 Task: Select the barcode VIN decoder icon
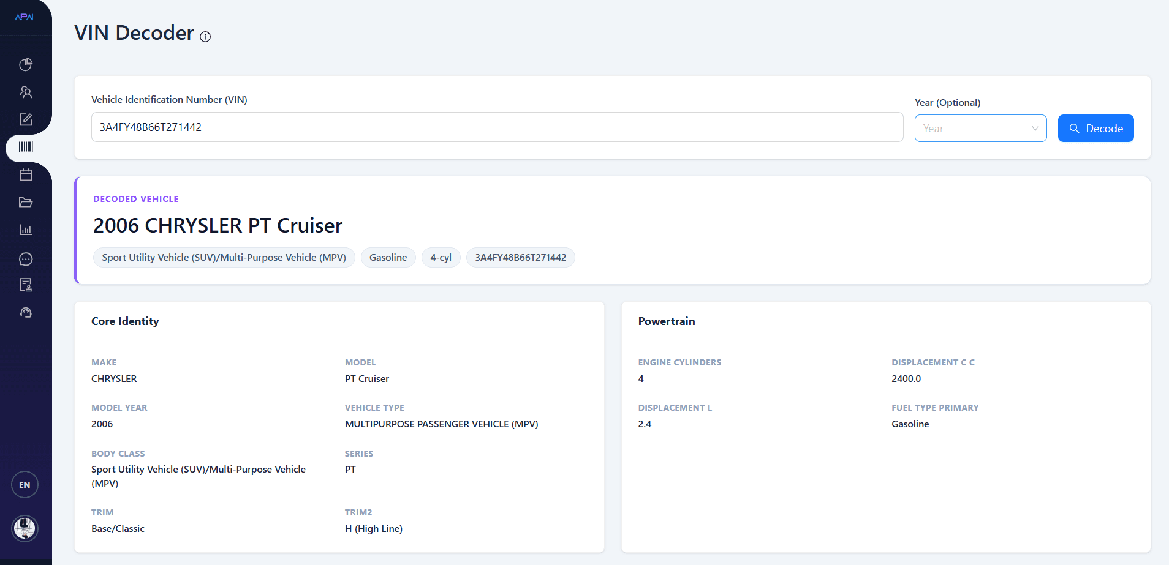tap(26, 147)
